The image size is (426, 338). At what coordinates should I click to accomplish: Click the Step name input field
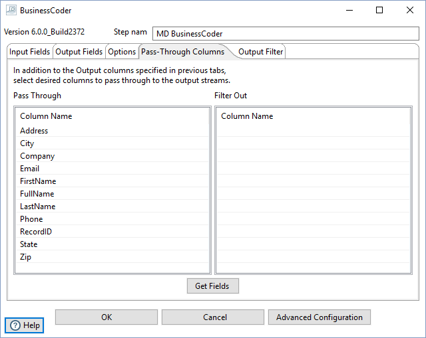coord(286,34)
